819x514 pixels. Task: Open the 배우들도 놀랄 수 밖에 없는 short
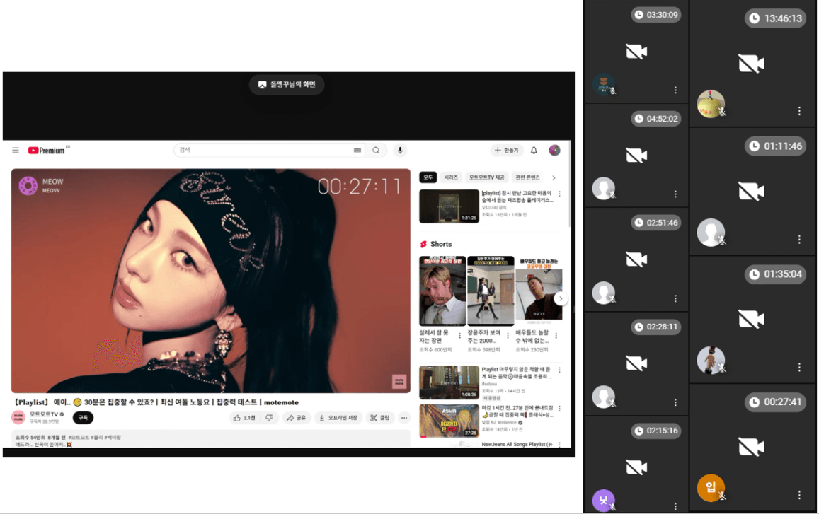coord(539,291)
